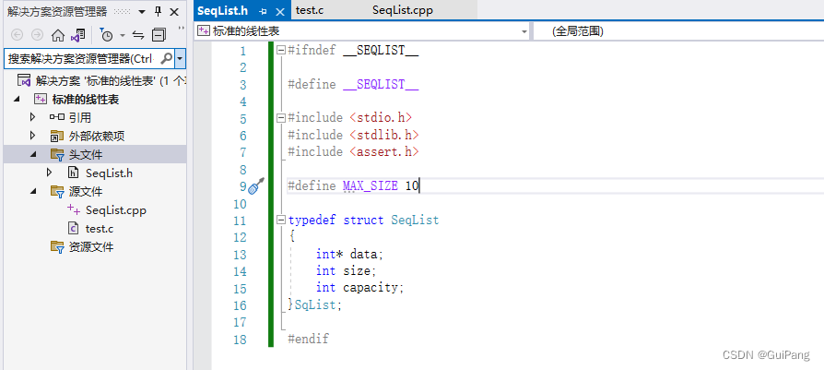Switch views using the purple VS icon
Viewport: 824px width, 370px height.
click(77, 35)
